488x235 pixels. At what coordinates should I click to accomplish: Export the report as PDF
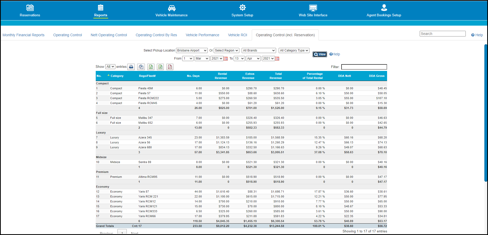coord(170,67)
